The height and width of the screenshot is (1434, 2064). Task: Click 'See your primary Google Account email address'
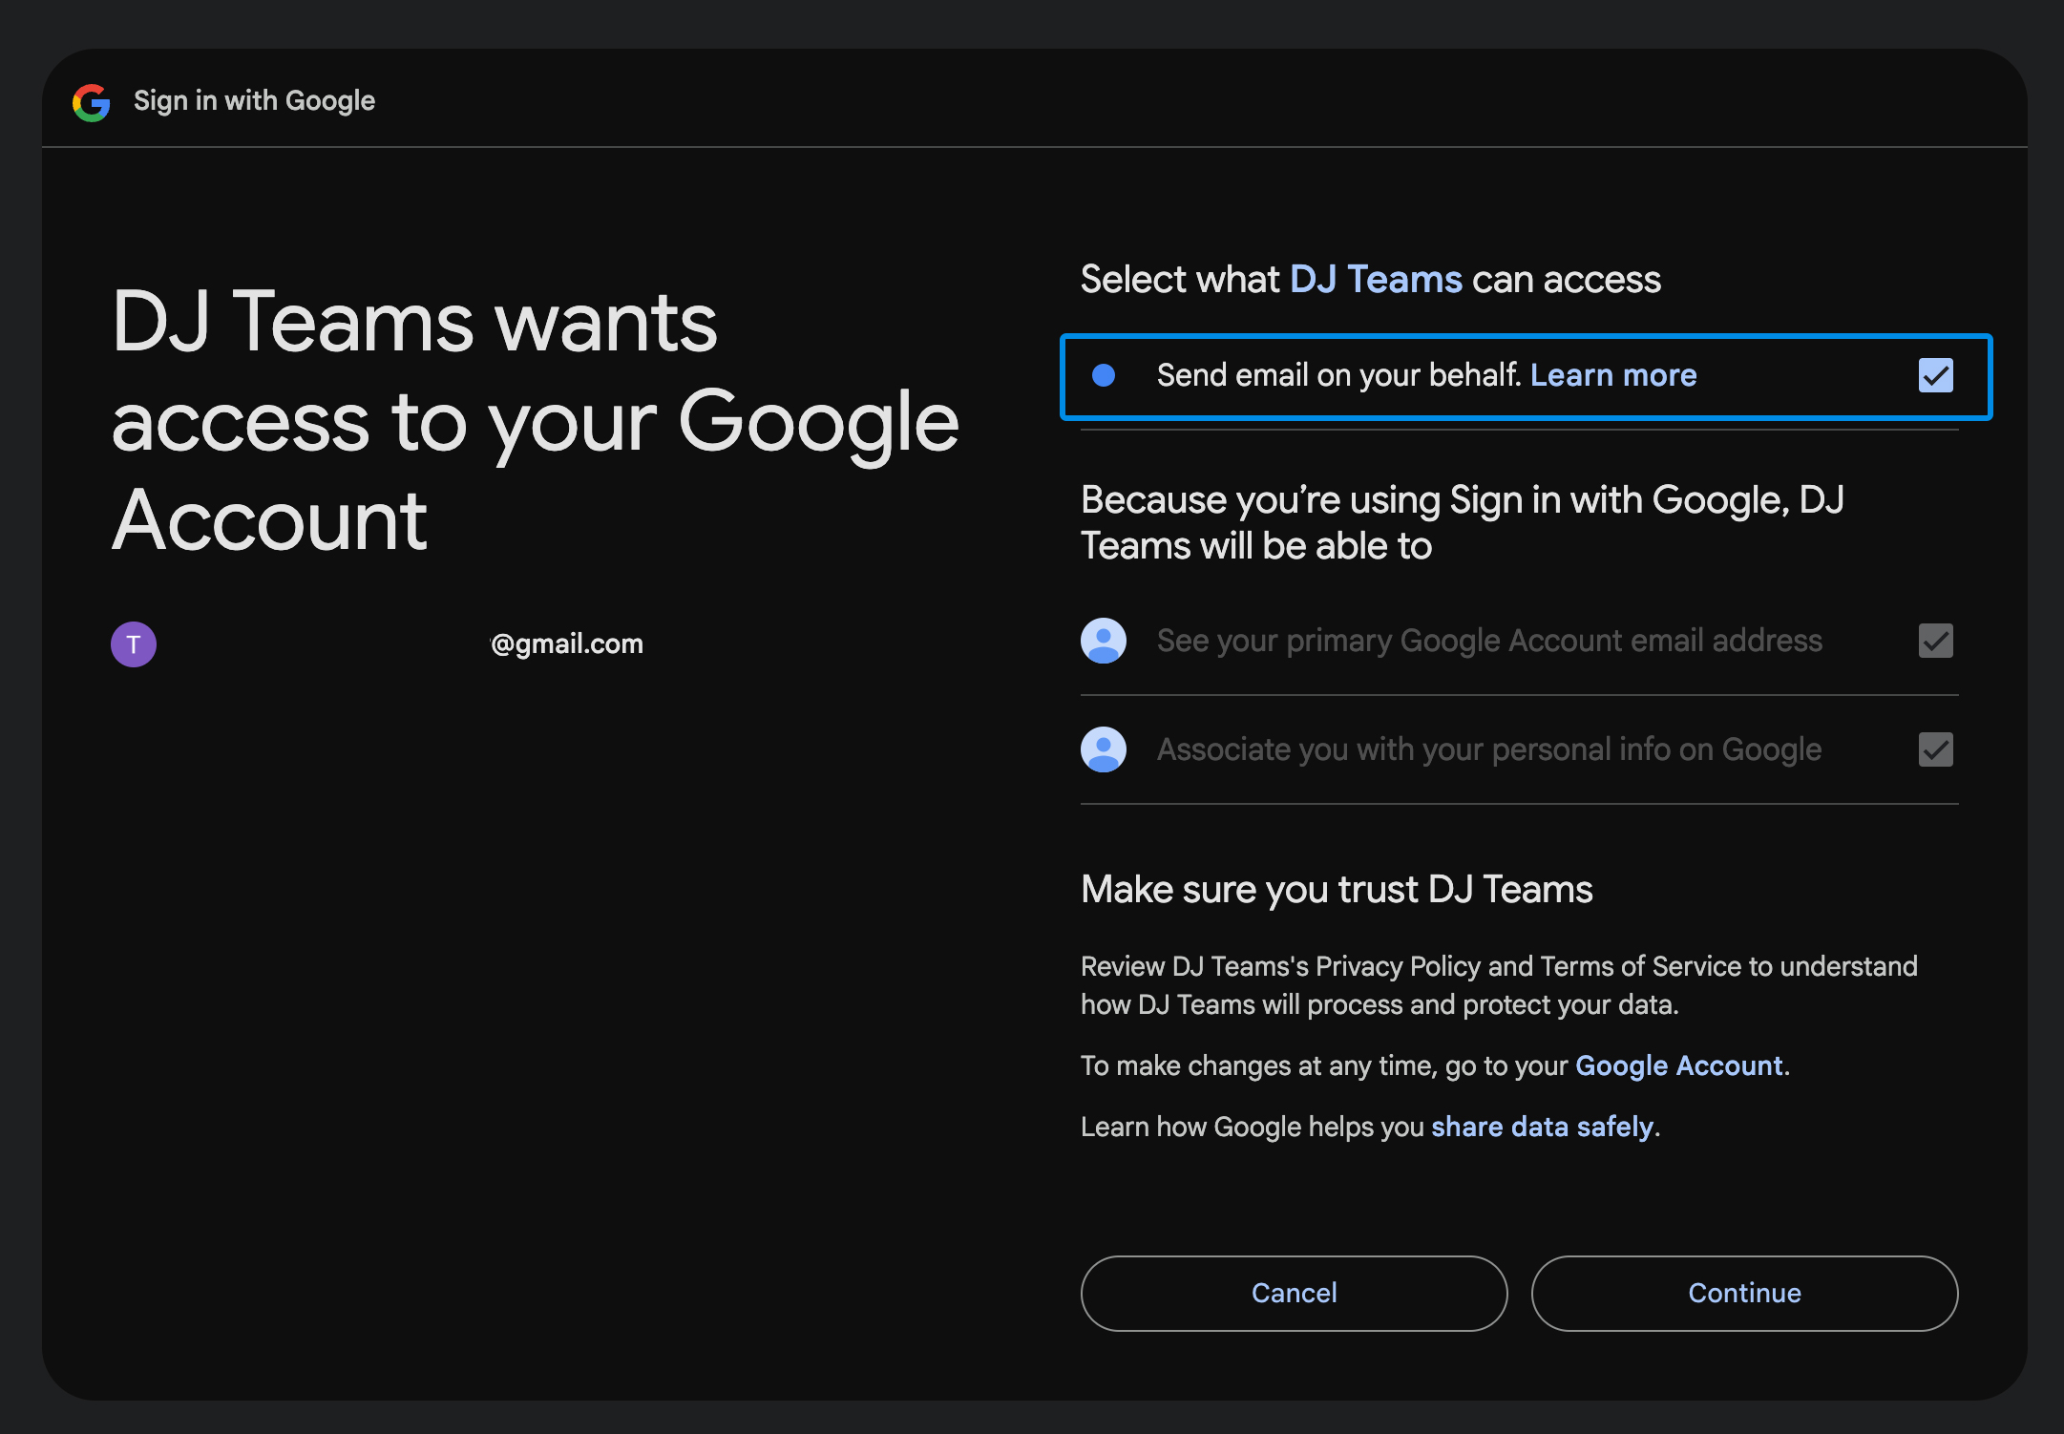coord(1489,641)
